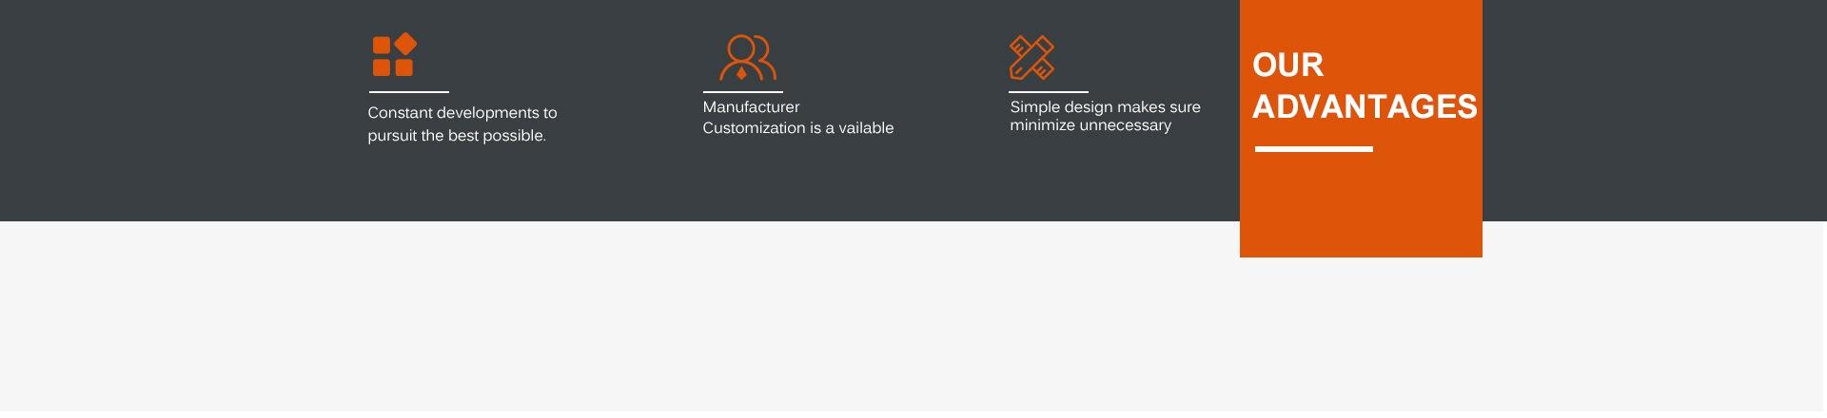
Task: Click the 'ADVANTAGES' heading word
Action: [x=1365, y=106]
